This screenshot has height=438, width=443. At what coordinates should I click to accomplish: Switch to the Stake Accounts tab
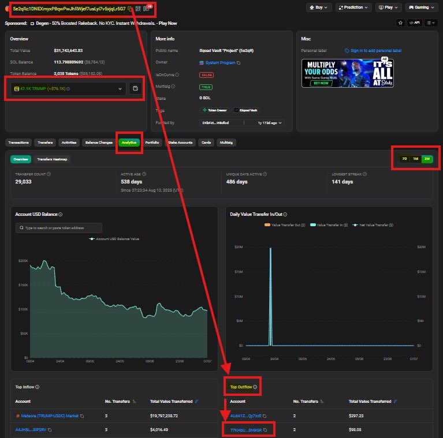180,143
